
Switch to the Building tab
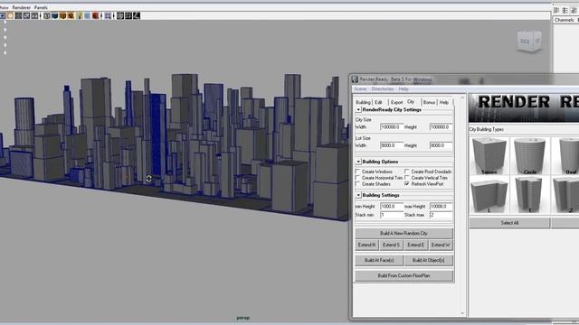(363, 102)
